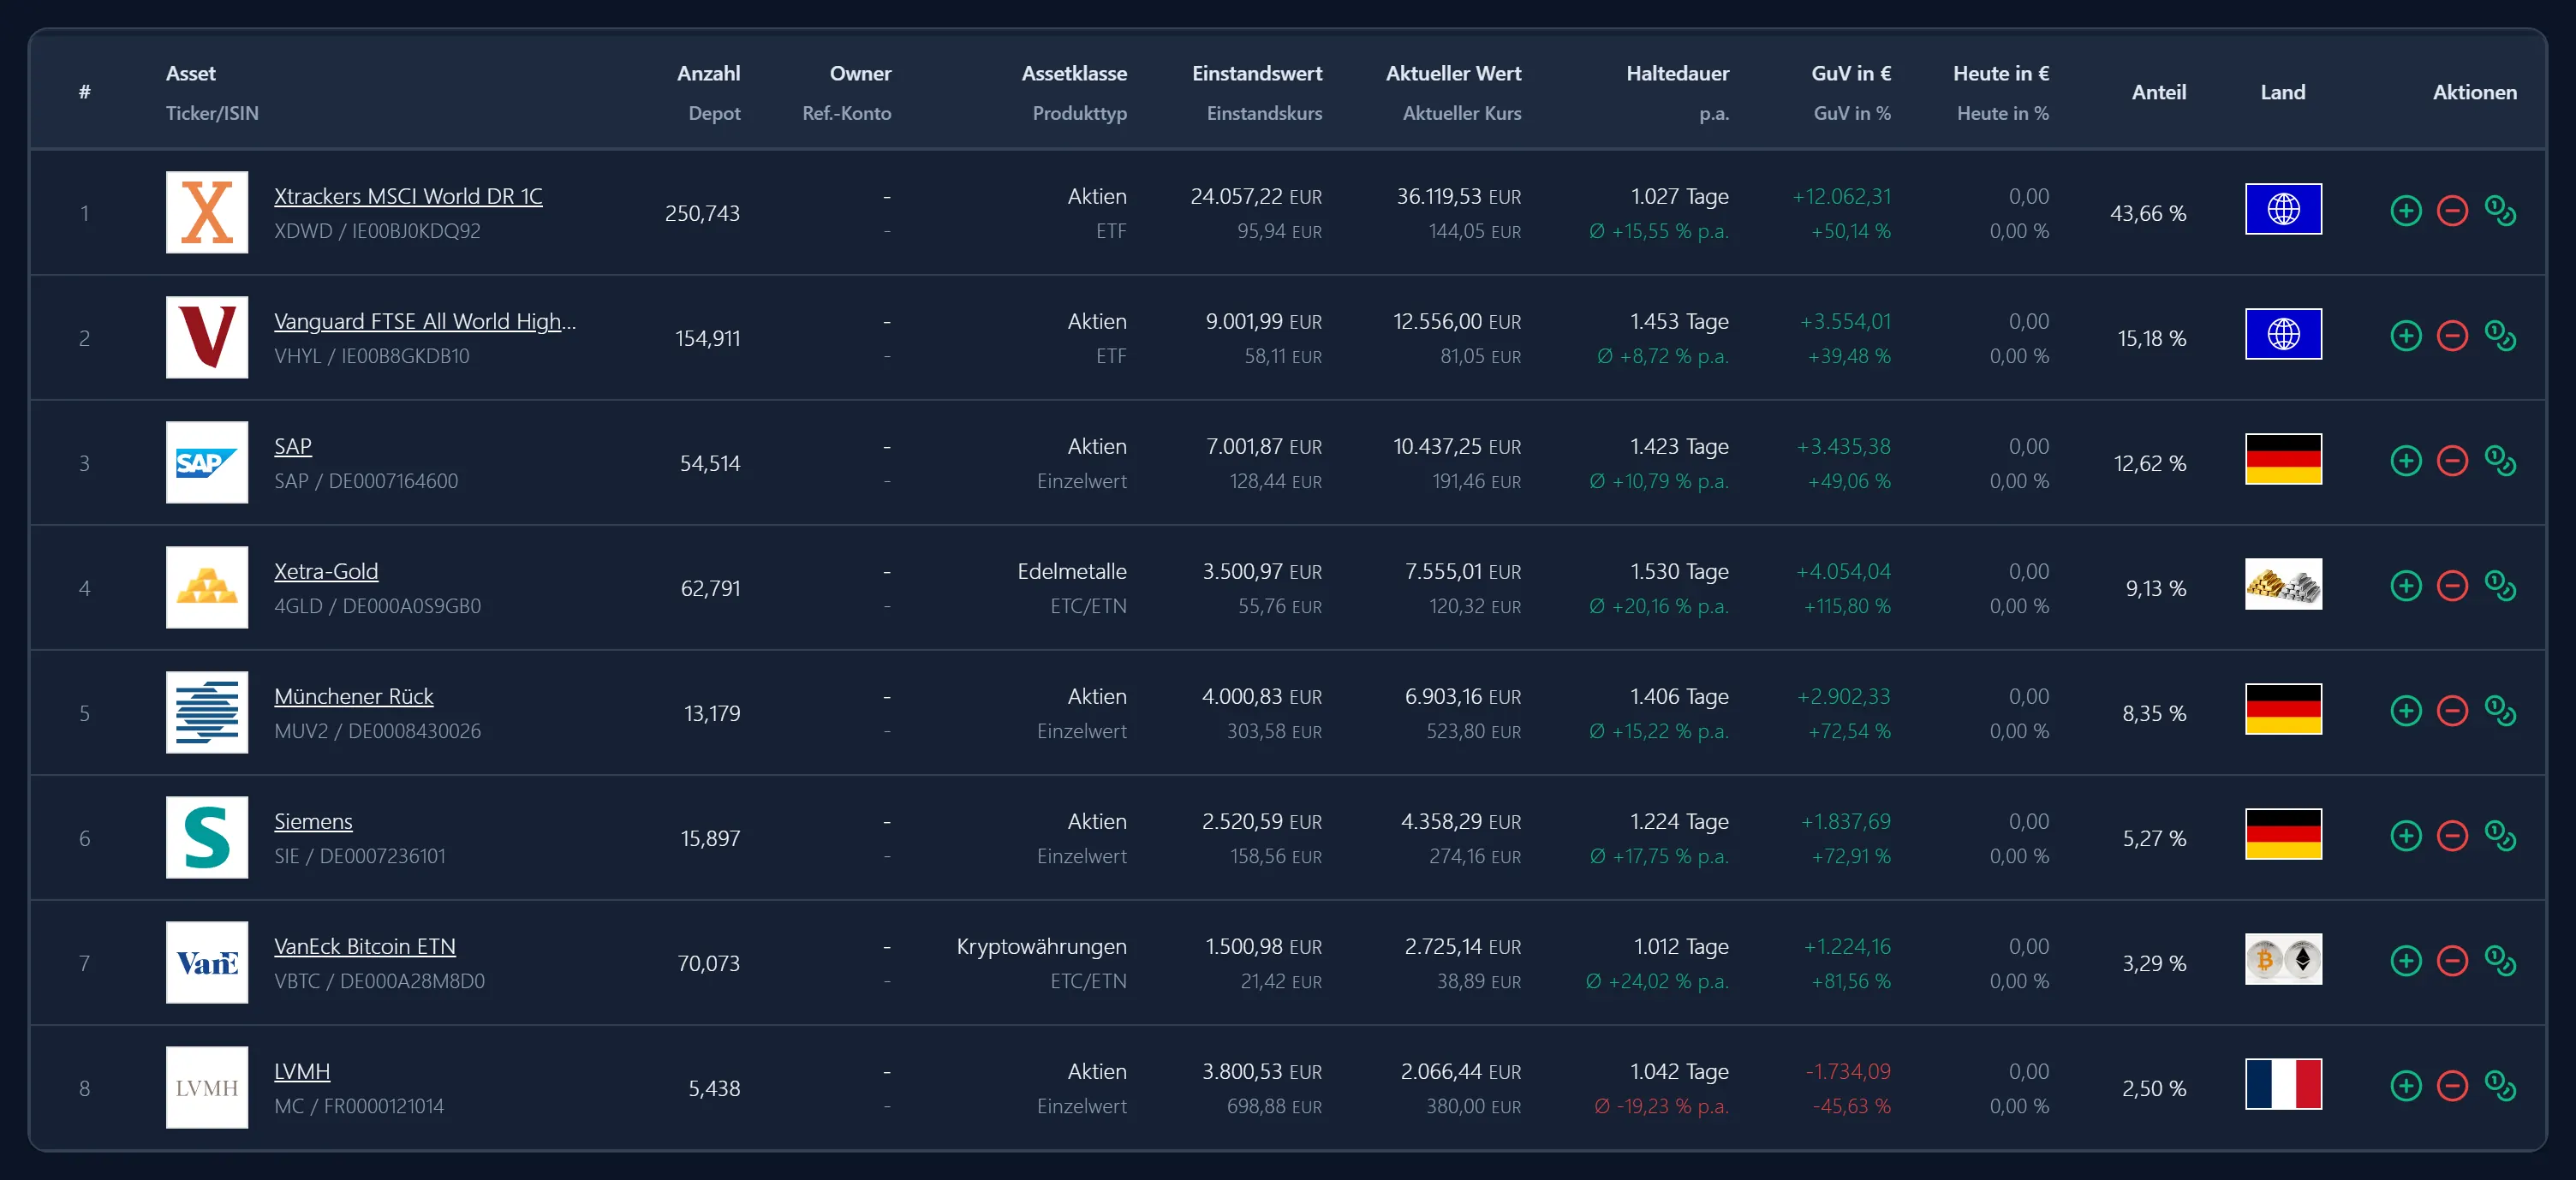Viewport: 2576px width, 1180px height.
Task: Click the plus icon in LVMH row
Action: (x=2406, y=1086)
